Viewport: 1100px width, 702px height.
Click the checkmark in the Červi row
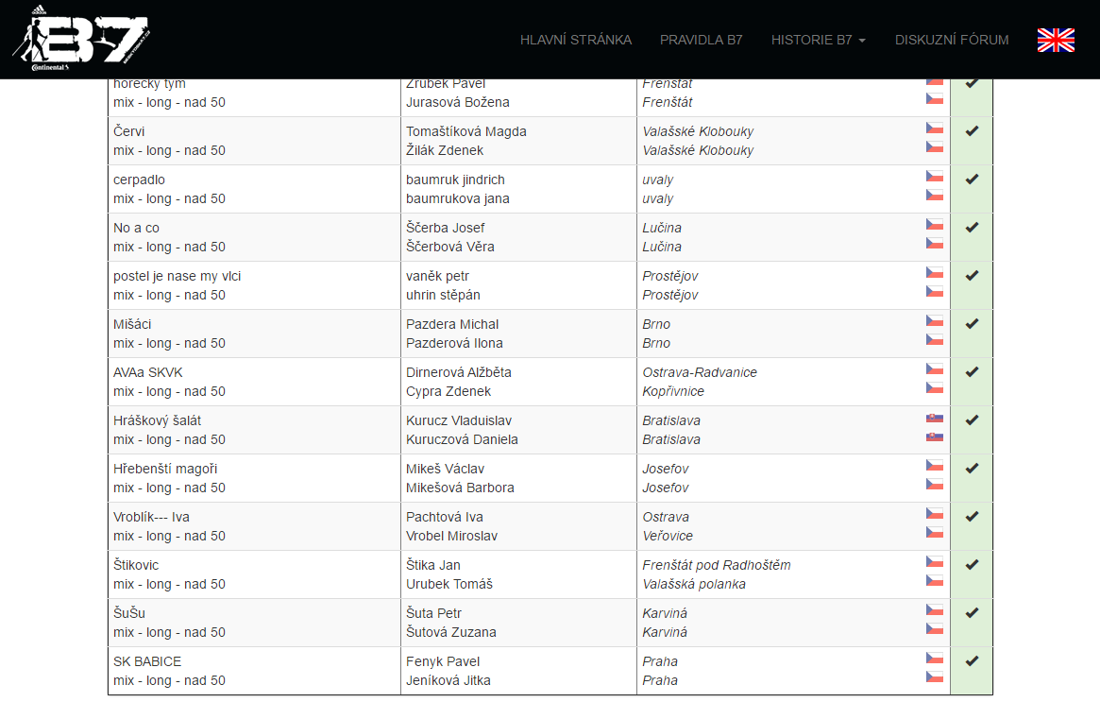pyautogui.click(x=972, y=130)
